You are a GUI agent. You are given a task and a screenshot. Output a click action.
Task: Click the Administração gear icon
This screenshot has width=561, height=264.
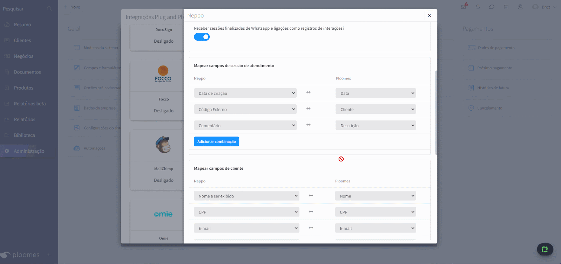point(7,151)
